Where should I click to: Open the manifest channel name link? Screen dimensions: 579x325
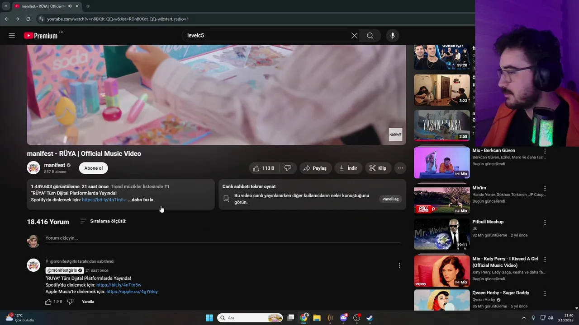click(55, 165)
